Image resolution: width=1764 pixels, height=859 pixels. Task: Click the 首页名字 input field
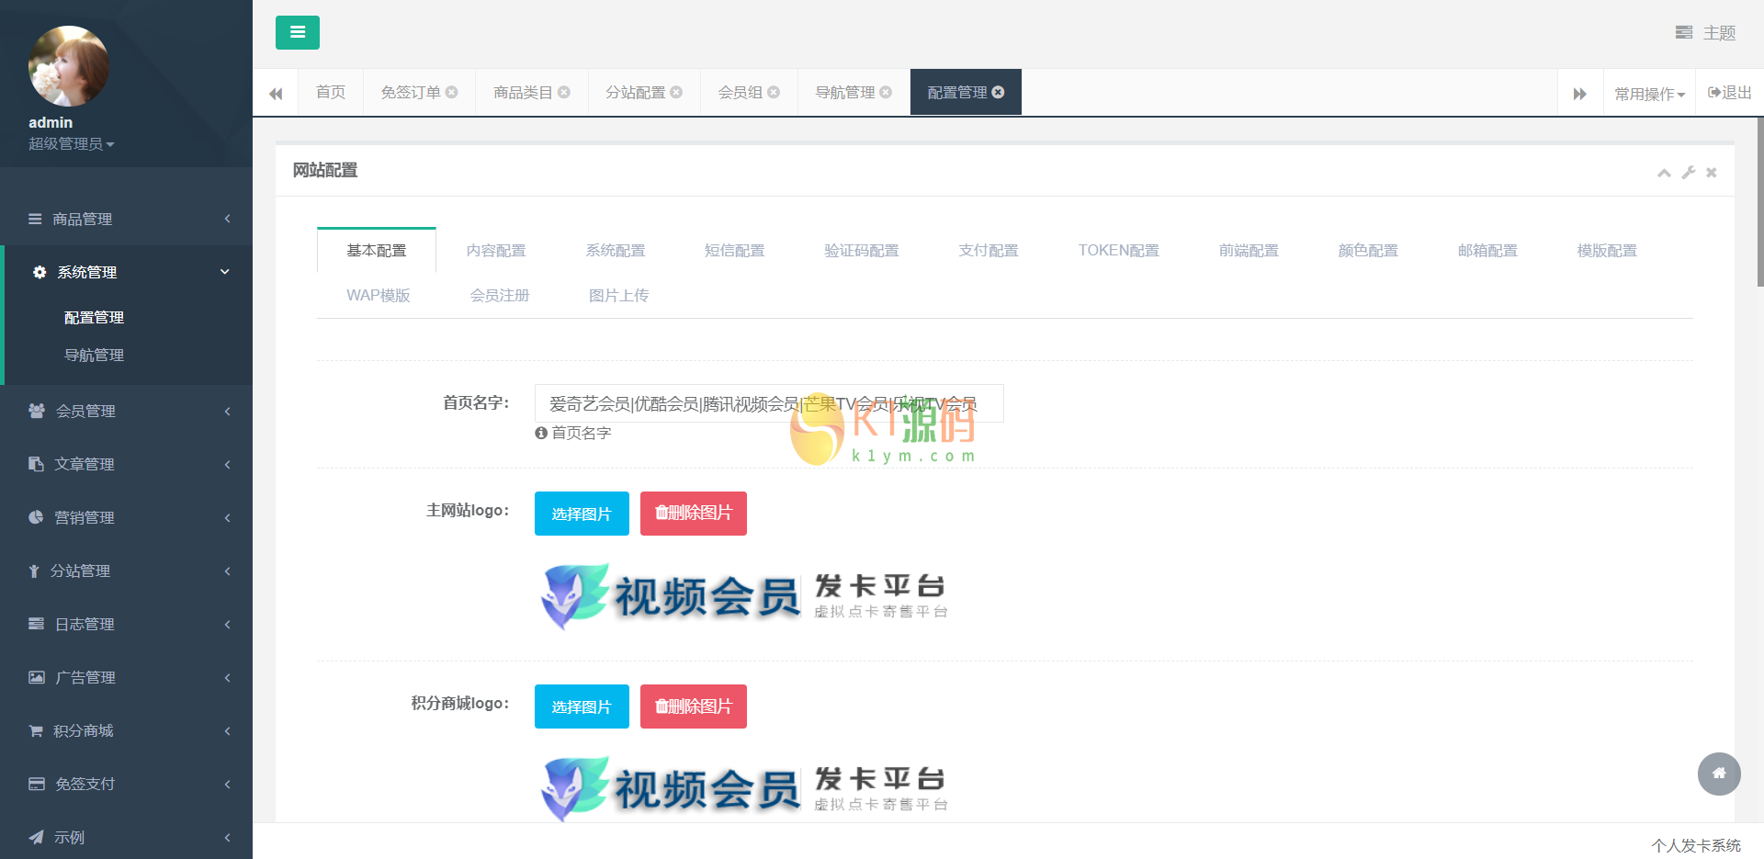[x=769, y=403]
